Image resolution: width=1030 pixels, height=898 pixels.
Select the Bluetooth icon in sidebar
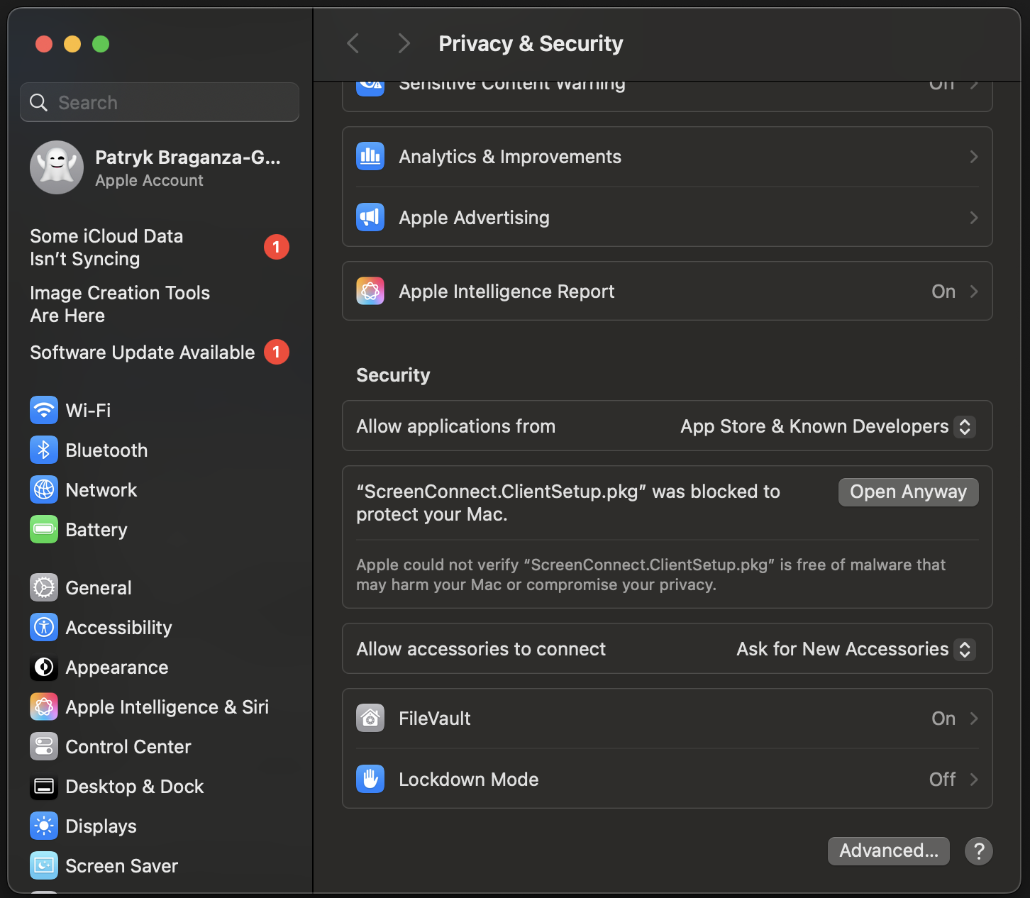click(x=44, y=450)
